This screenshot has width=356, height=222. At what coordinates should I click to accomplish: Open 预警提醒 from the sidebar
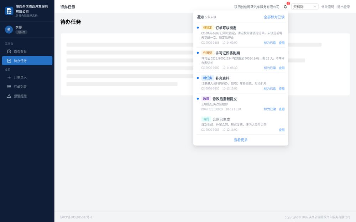[x=27, y=96]
